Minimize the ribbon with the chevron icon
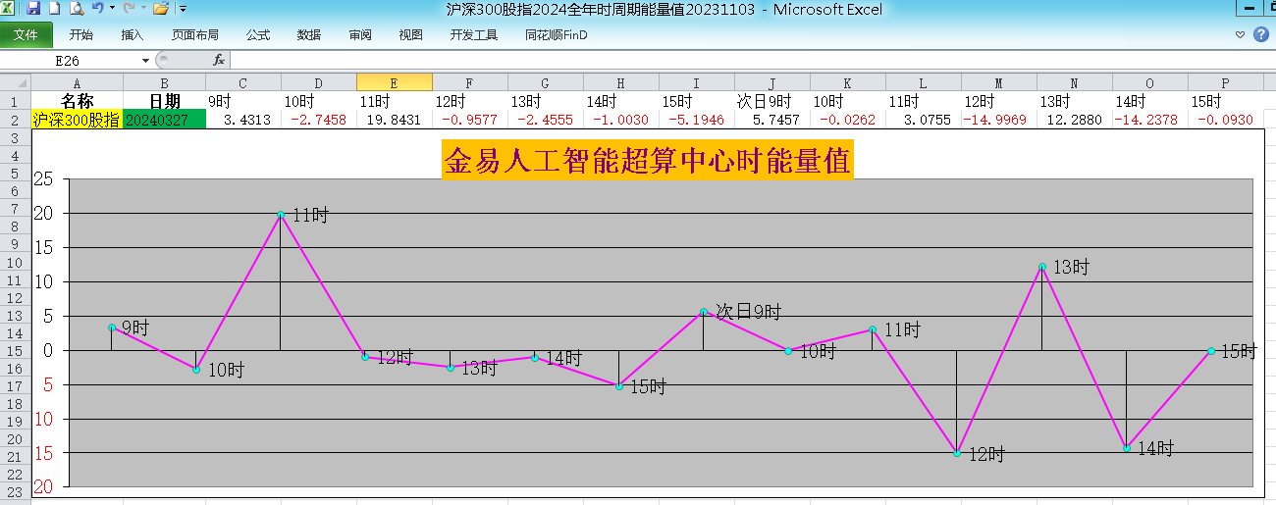Image resolution: width=1276 pixels, height=505 pixels. (1239, 34)
